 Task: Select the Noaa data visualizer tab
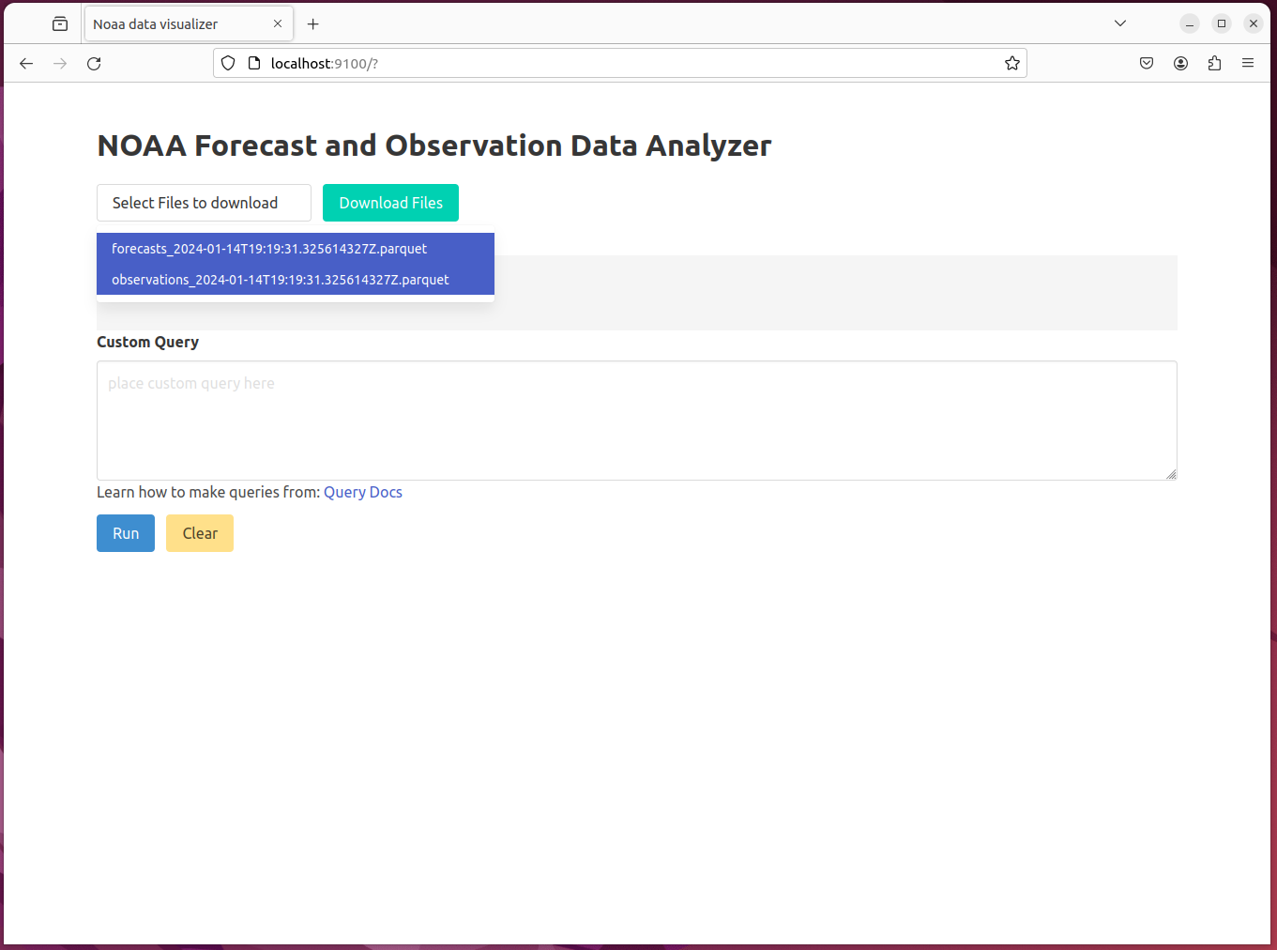click(189, 23)
